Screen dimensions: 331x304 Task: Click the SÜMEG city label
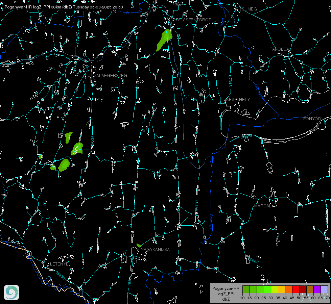click(x=249, y=9)
